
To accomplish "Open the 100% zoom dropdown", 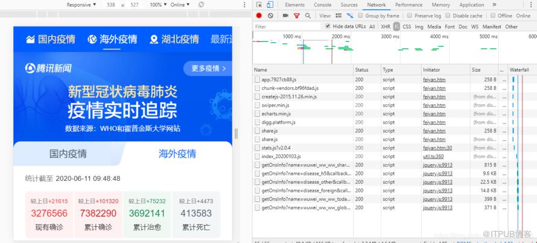I will point(158,5).
